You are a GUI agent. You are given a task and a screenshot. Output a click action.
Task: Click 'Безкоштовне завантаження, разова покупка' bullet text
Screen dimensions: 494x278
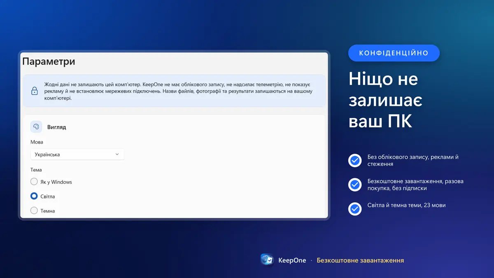point(415,185)
